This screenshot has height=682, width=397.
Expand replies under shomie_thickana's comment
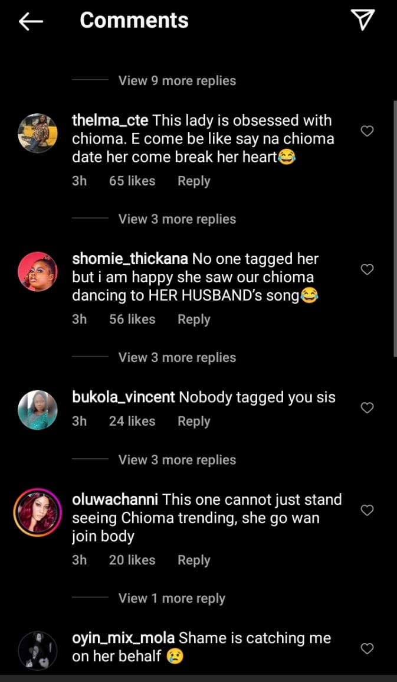click(x=177, y=357)
